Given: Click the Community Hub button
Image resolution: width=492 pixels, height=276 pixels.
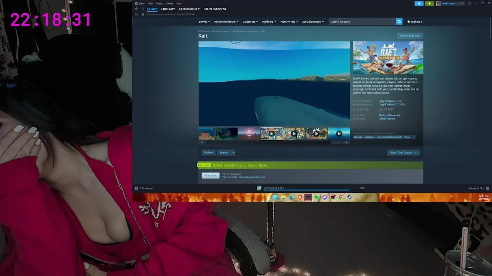Looking at the screenshot, I should point(410,36).
